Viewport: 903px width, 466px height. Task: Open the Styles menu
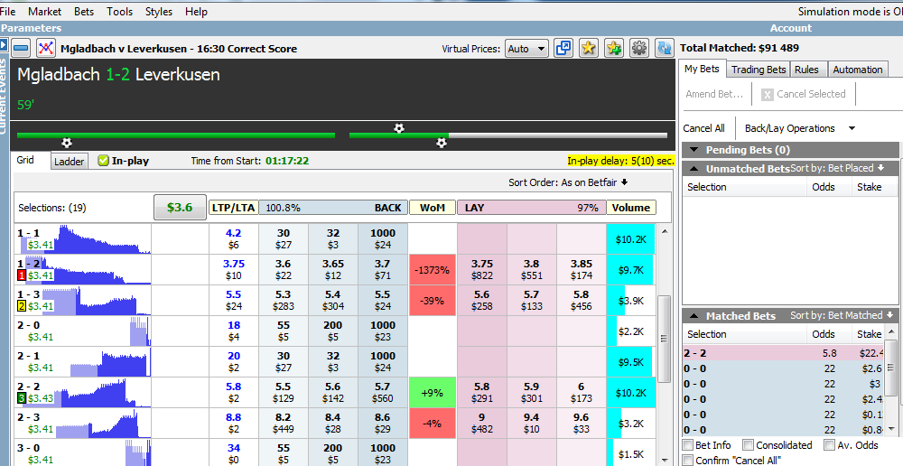(158, 12)
